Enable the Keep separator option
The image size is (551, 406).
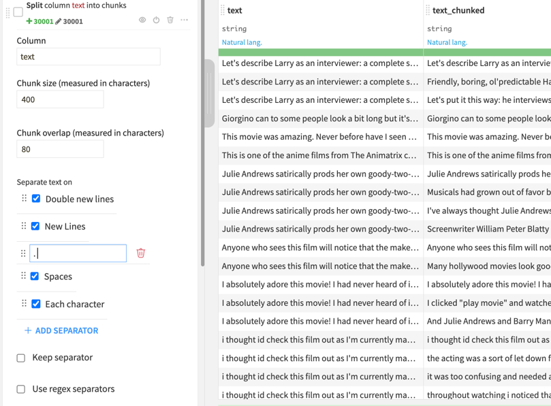point(21,358)
